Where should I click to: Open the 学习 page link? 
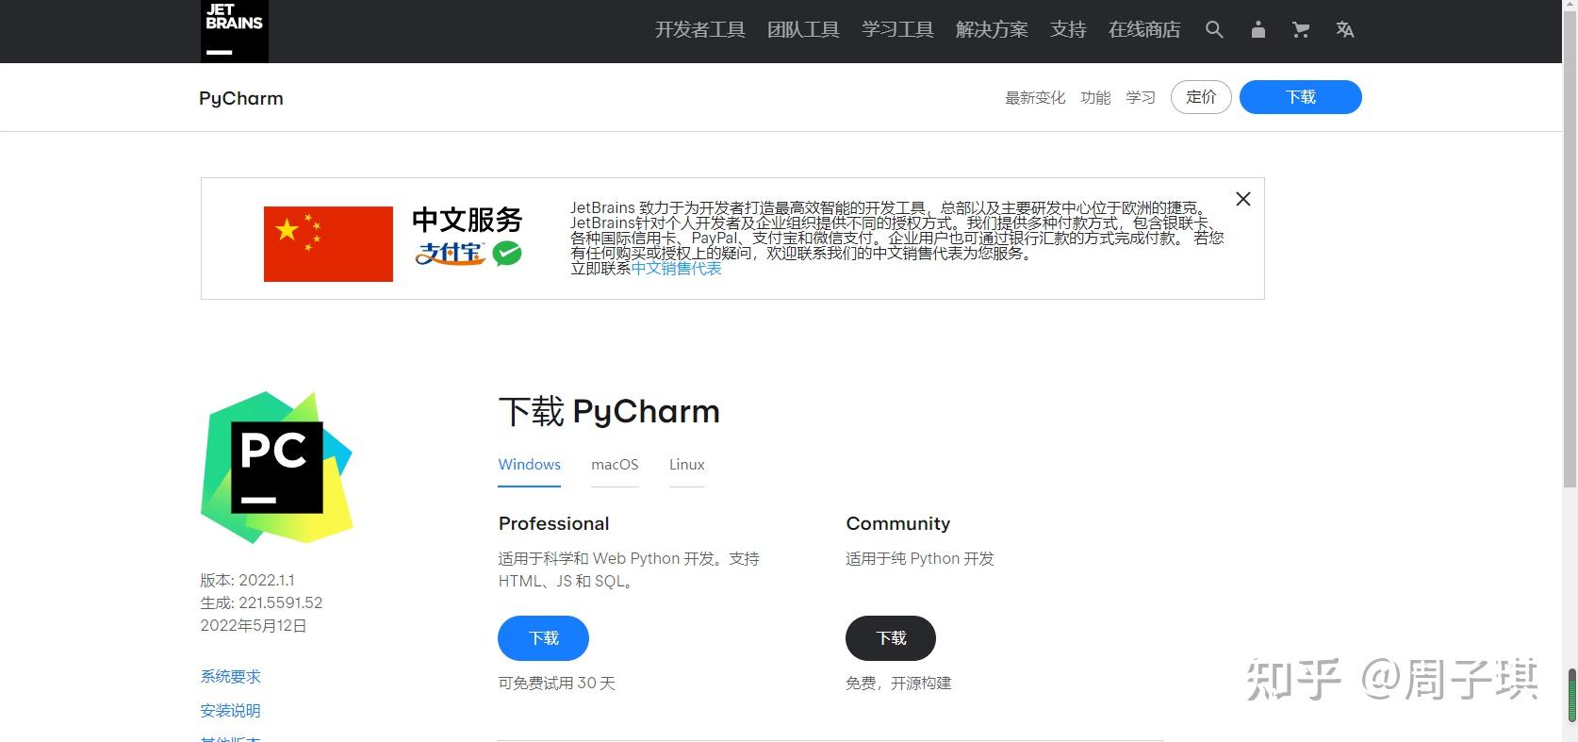[x=1141, y=97]
